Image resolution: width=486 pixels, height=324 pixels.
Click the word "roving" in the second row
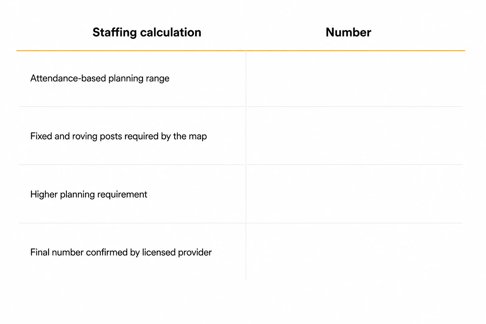[x=85, y=136]
